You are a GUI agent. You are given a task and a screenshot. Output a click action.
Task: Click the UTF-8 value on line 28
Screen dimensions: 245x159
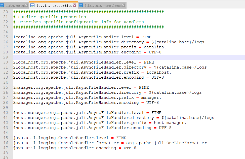(155, 52)
